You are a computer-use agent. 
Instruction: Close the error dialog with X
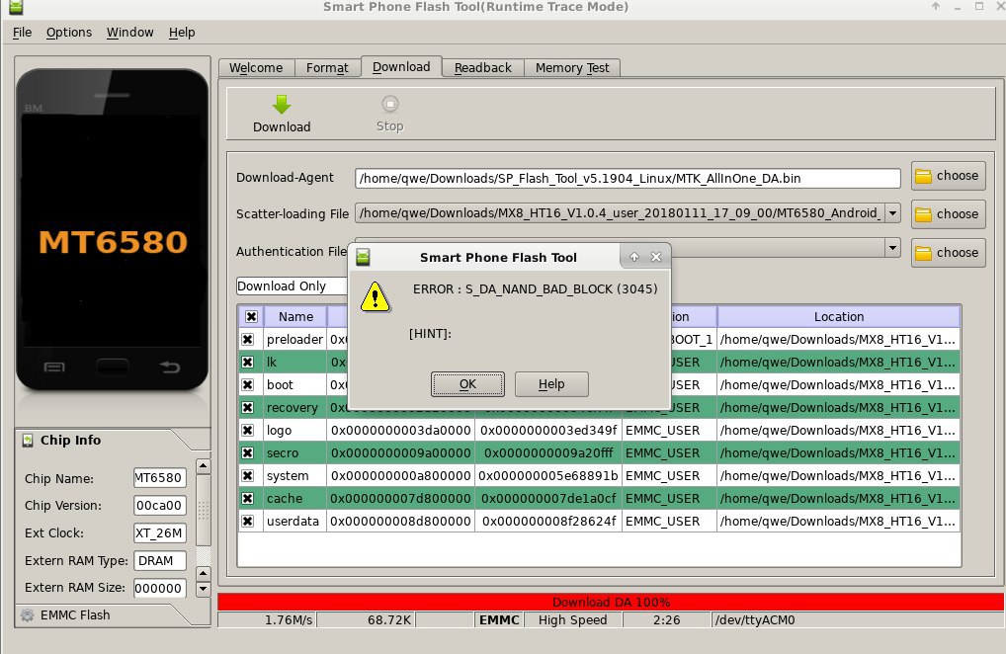point(656,257)
